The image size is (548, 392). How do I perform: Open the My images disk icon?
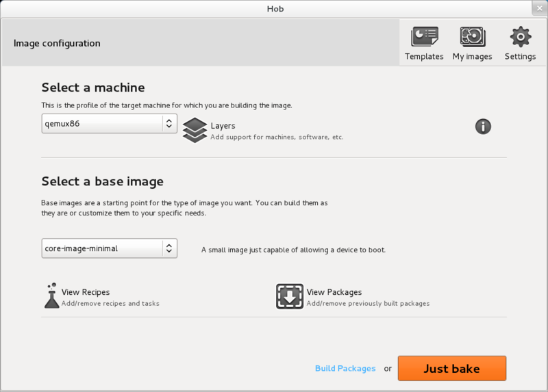click(x=472, y=36)
